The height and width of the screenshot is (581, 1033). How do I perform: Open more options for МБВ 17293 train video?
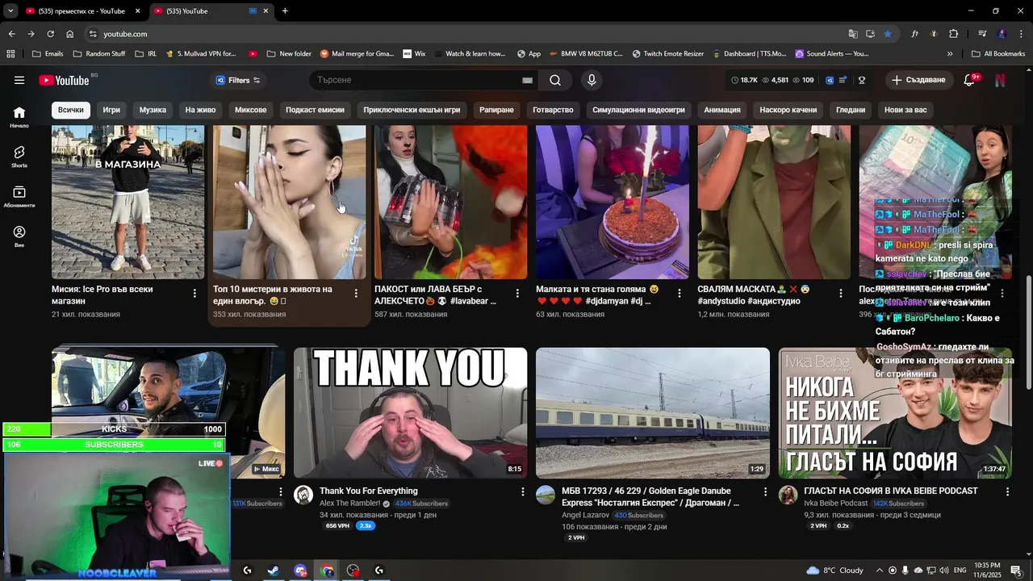point(765,491)
